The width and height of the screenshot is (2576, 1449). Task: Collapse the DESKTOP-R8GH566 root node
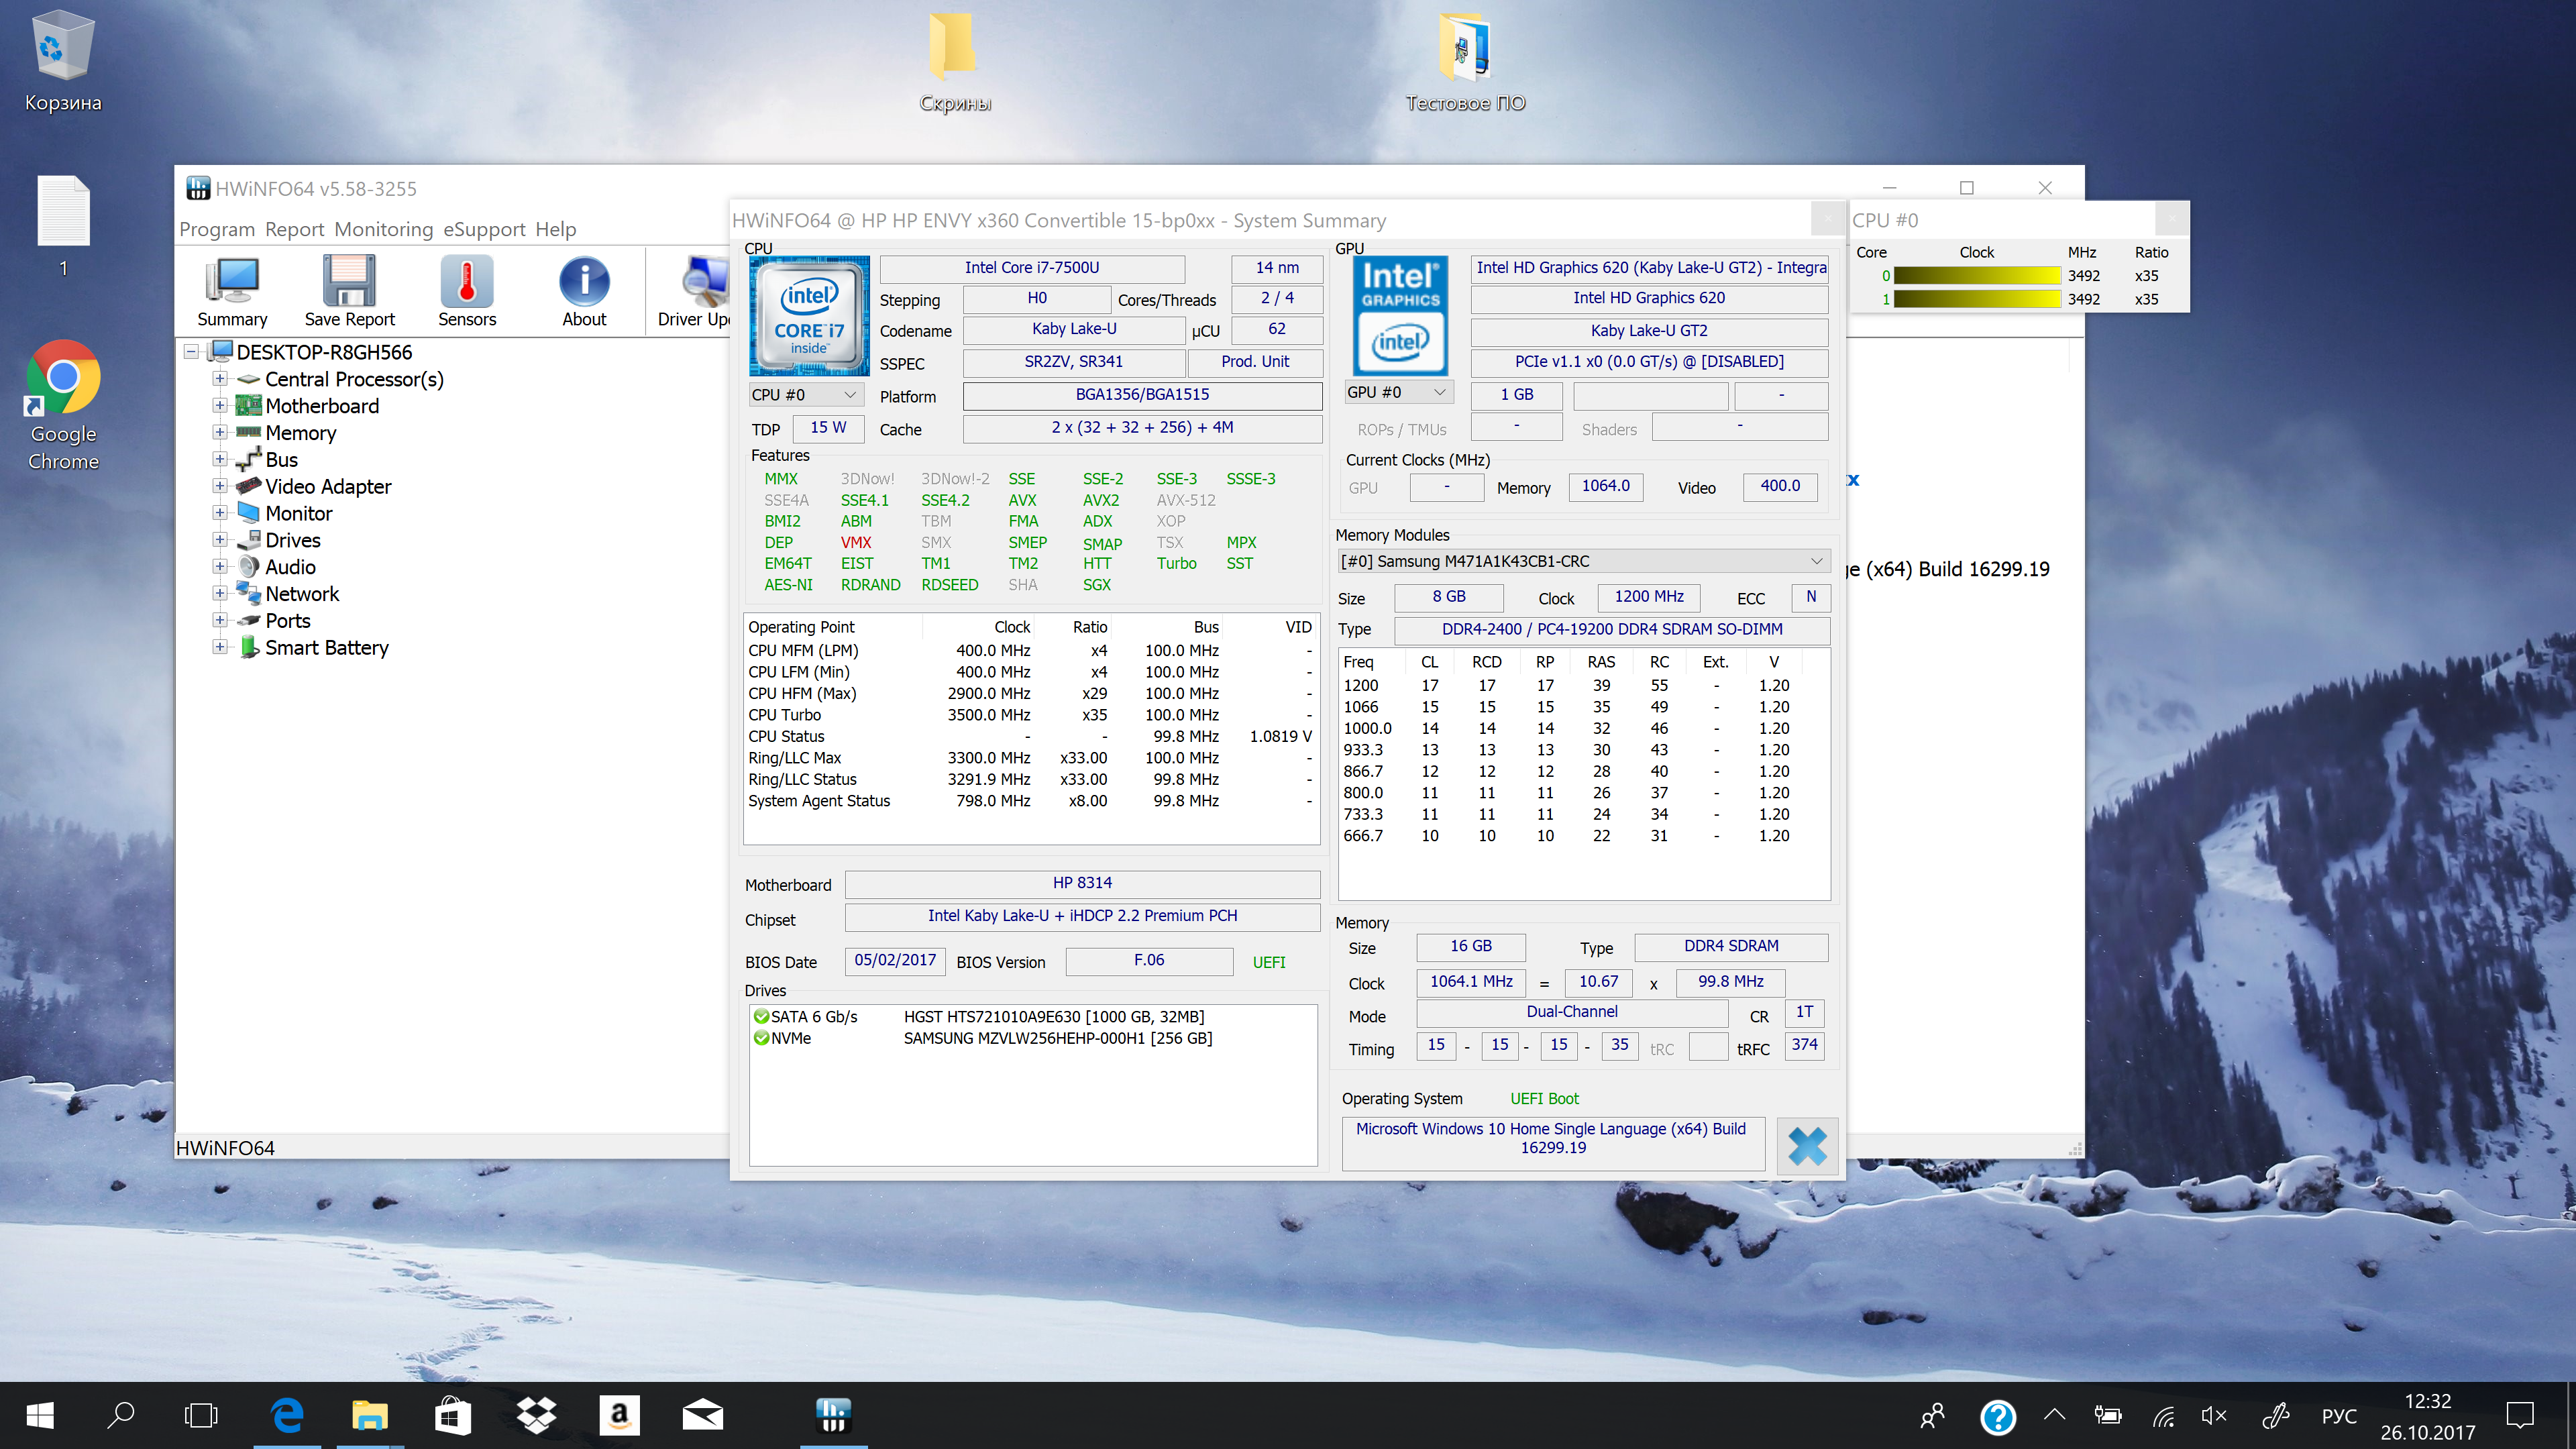coord(191,352)
